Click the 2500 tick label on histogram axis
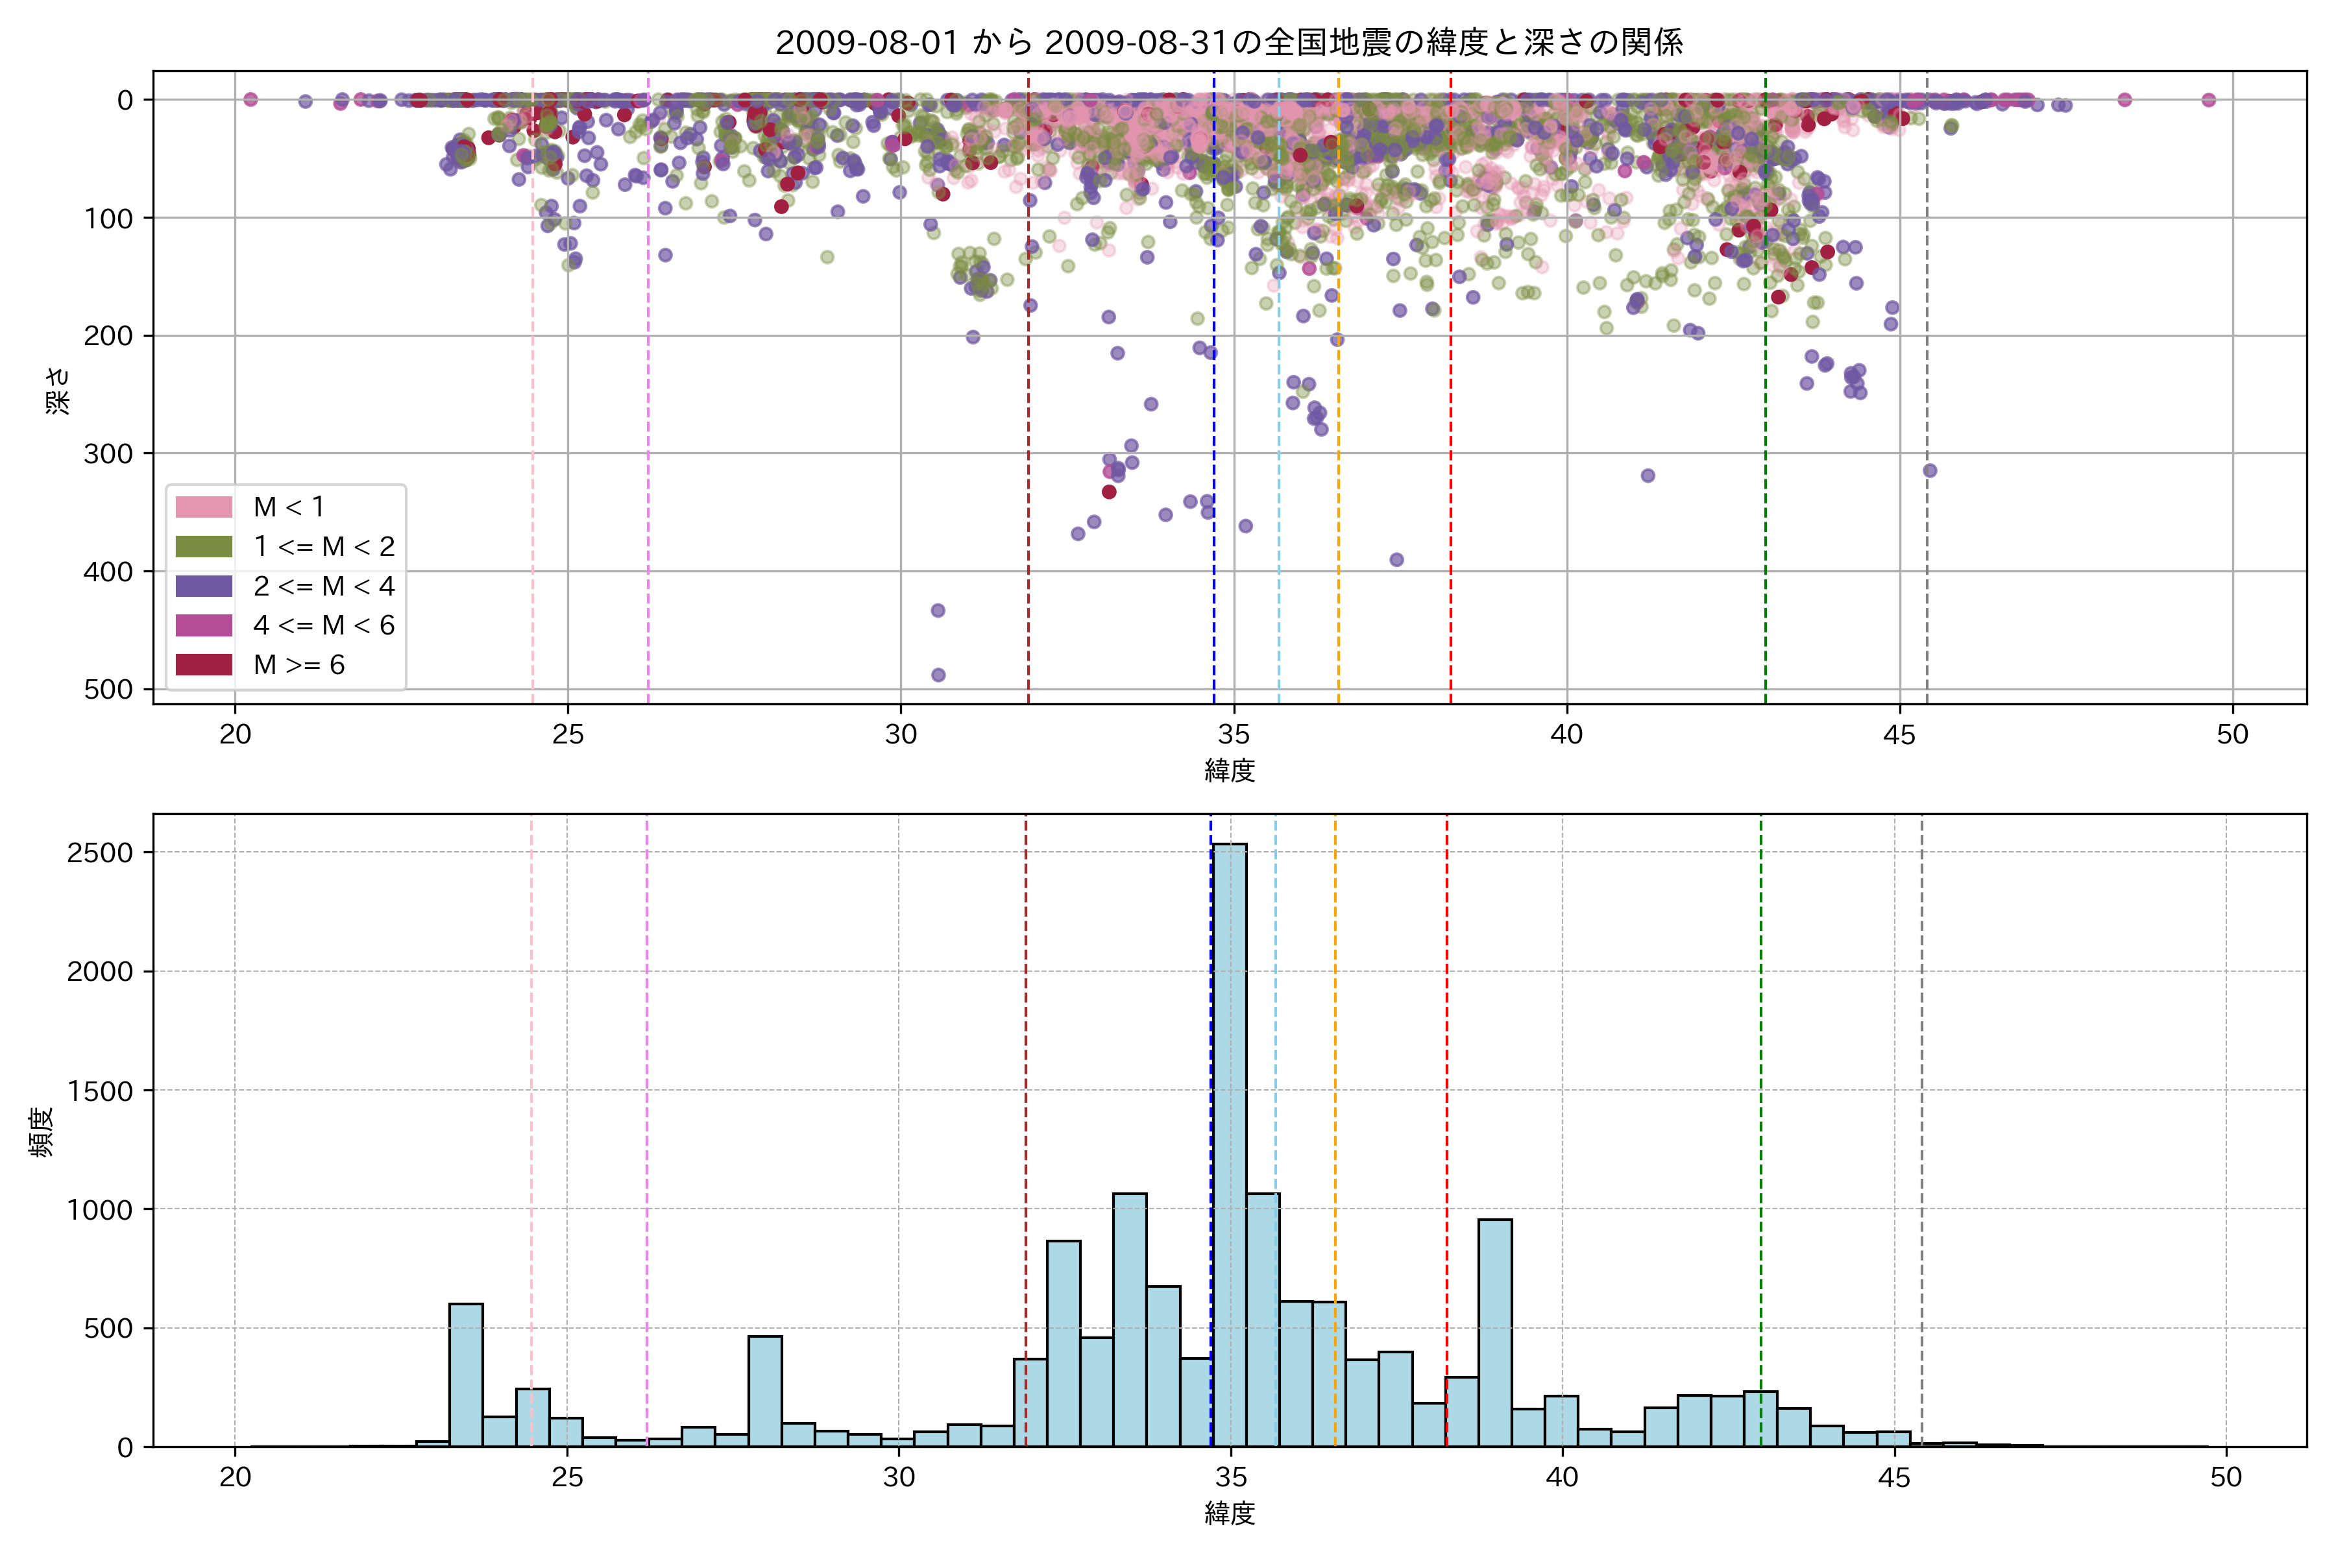 (x=99, y=853)
